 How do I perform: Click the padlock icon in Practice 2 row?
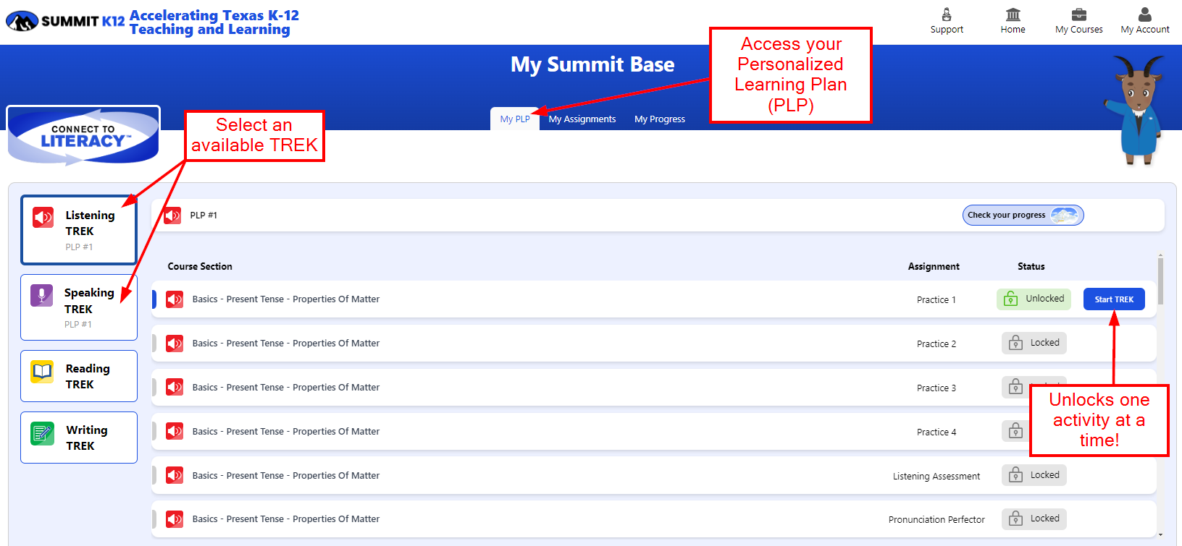coord(1015,343)
